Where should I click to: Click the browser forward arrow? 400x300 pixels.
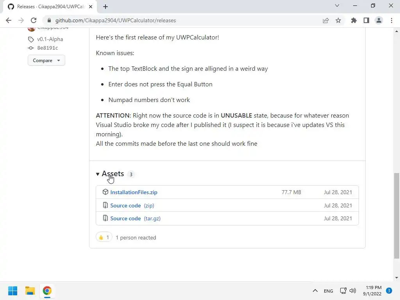coord(21,20)
